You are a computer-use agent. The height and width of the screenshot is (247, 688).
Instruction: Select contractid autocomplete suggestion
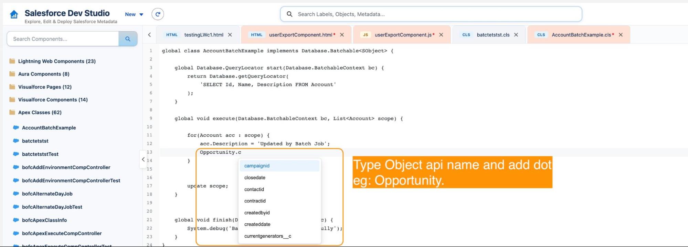279,201
